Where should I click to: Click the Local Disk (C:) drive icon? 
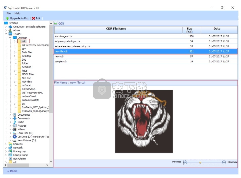[15, 133]
